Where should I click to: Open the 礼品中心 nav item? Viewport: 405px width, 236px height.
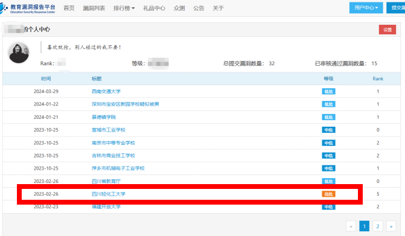pyautogui.click(x=154, y=8)
